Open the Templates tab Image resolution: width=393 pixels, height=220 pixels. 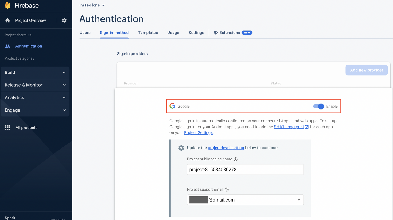click(x=148, y=33)
